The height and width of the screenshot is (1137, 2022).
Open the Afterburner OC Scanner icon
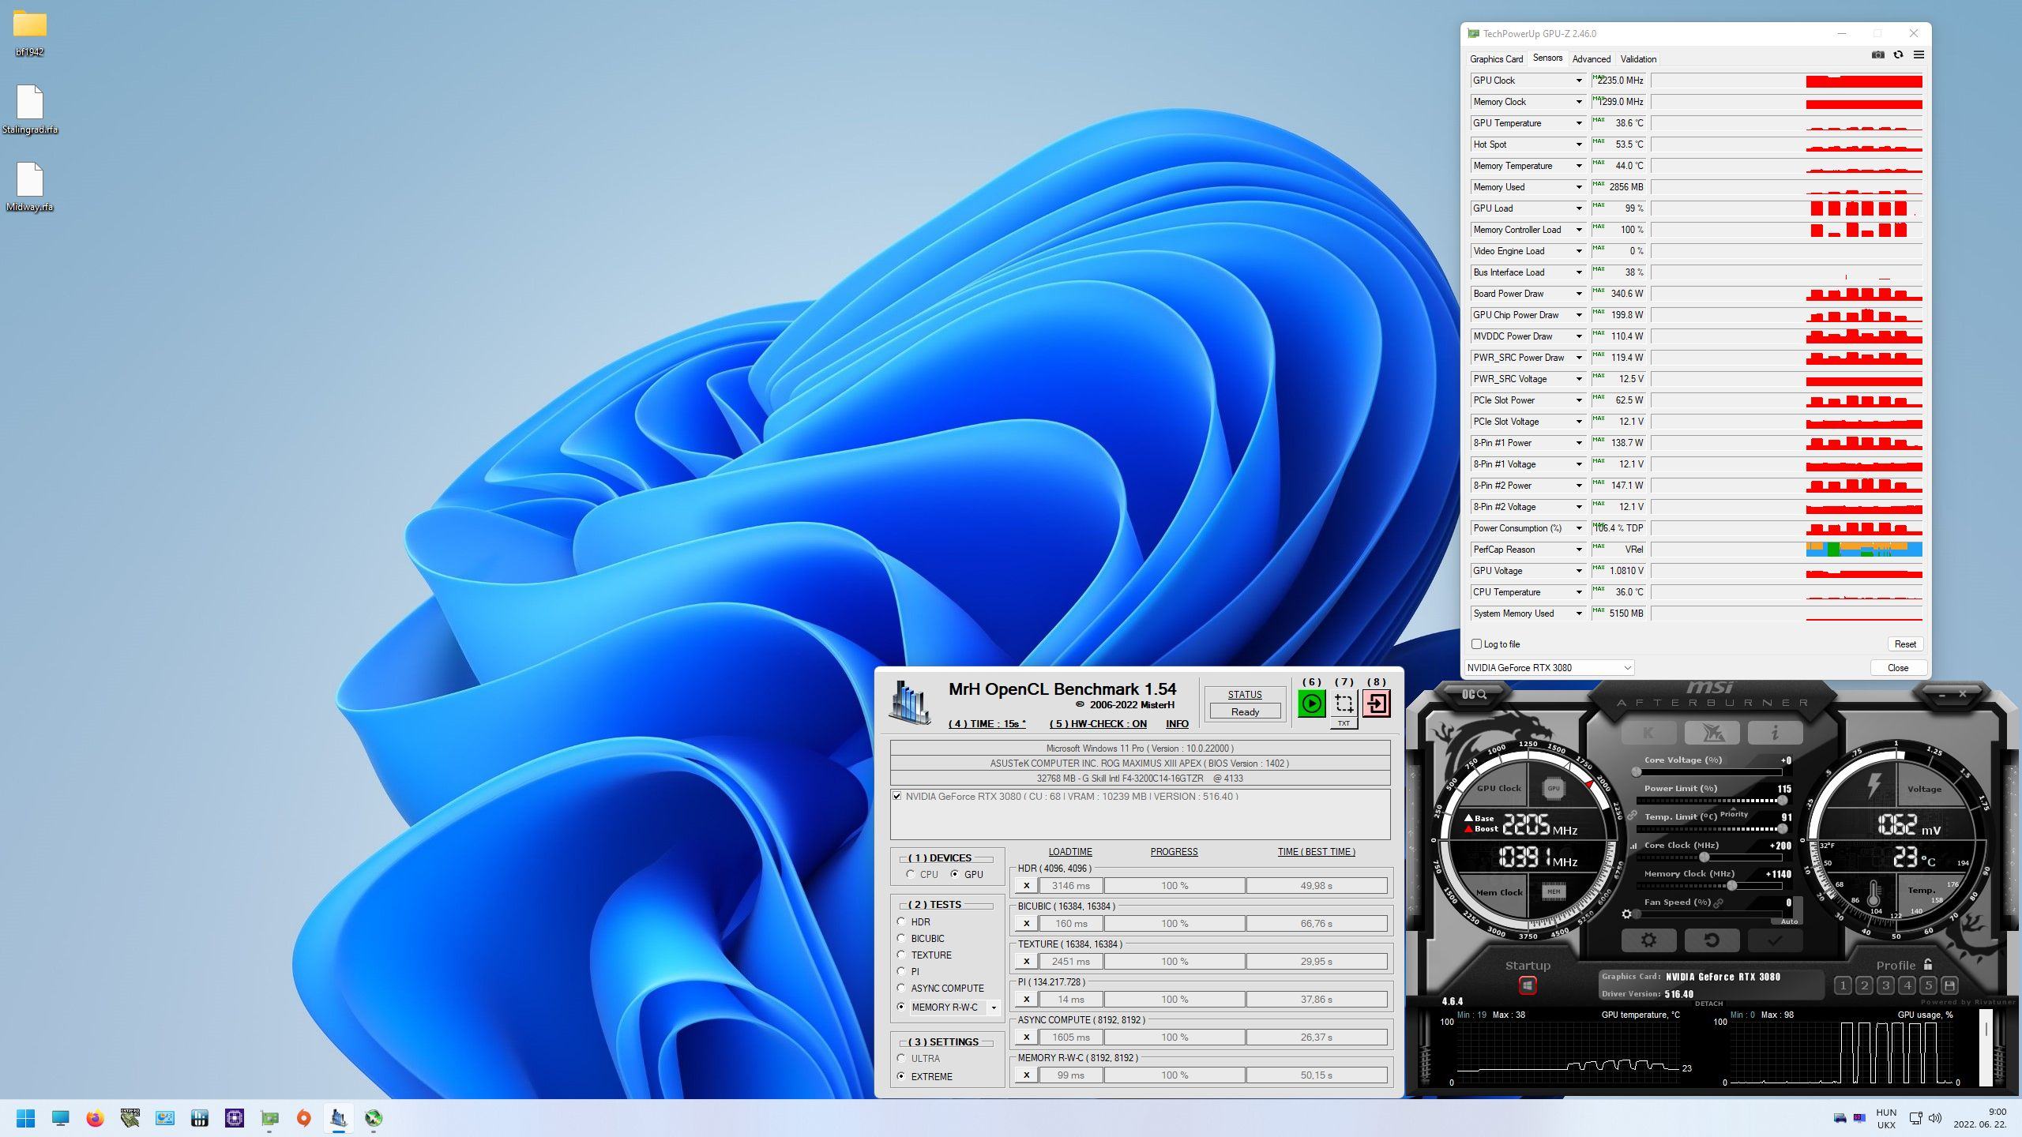[1474, 694]
